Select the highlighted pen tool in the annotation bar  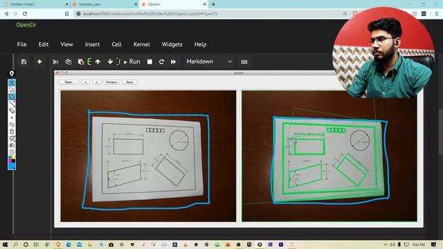click(12, 97)
